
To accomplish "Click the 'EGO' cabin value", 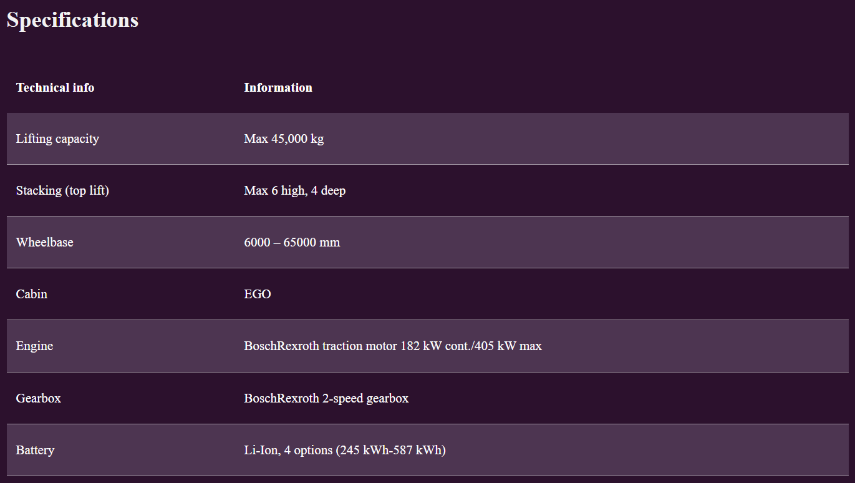I will (258, 294).
